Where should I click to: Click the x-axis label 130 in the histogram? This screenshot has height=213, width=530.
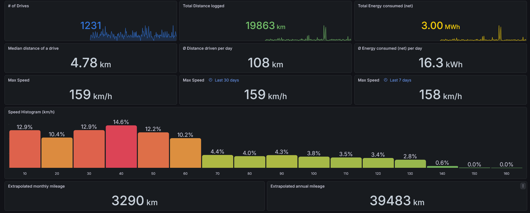pyautogui.click(x=410, y=174)
